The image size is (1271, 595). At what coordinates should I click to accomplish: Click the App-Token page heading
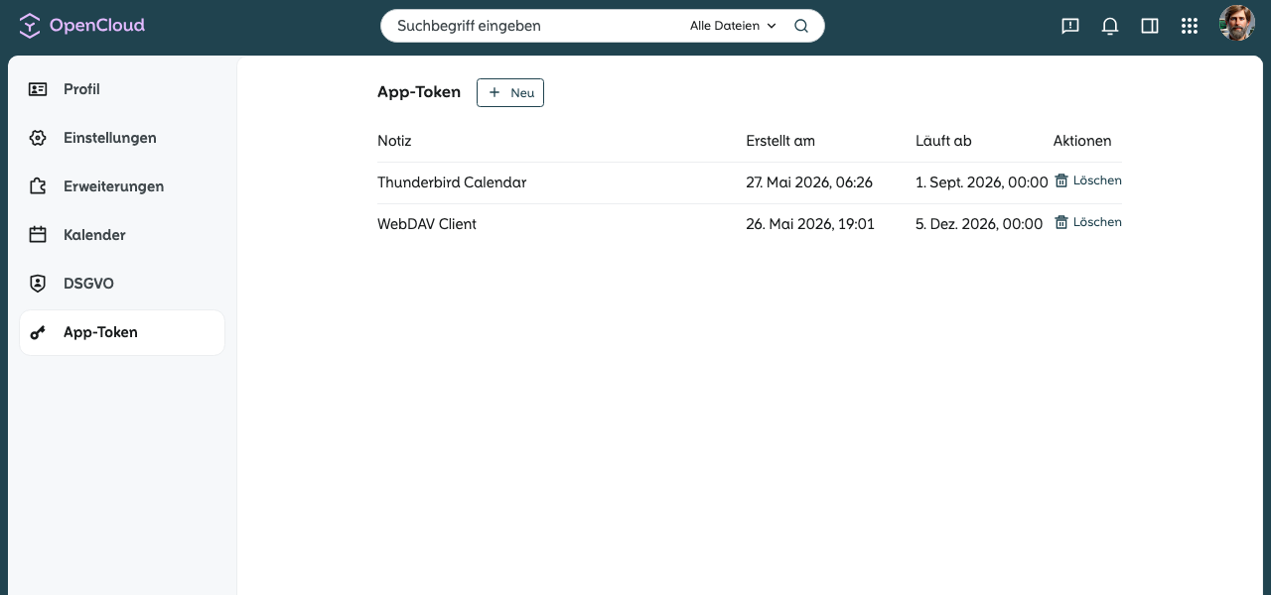419,92
